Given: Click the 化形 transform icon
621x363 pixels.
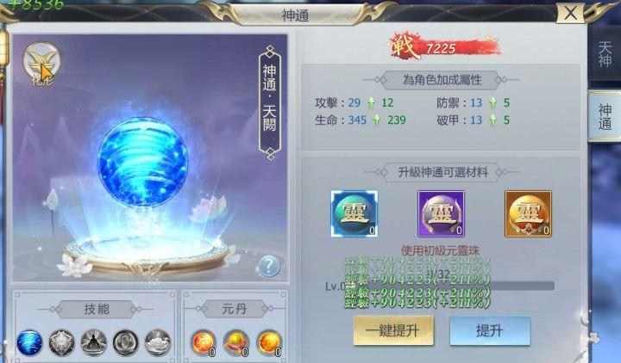Looking at the screenshot, I should click(41, 63).
